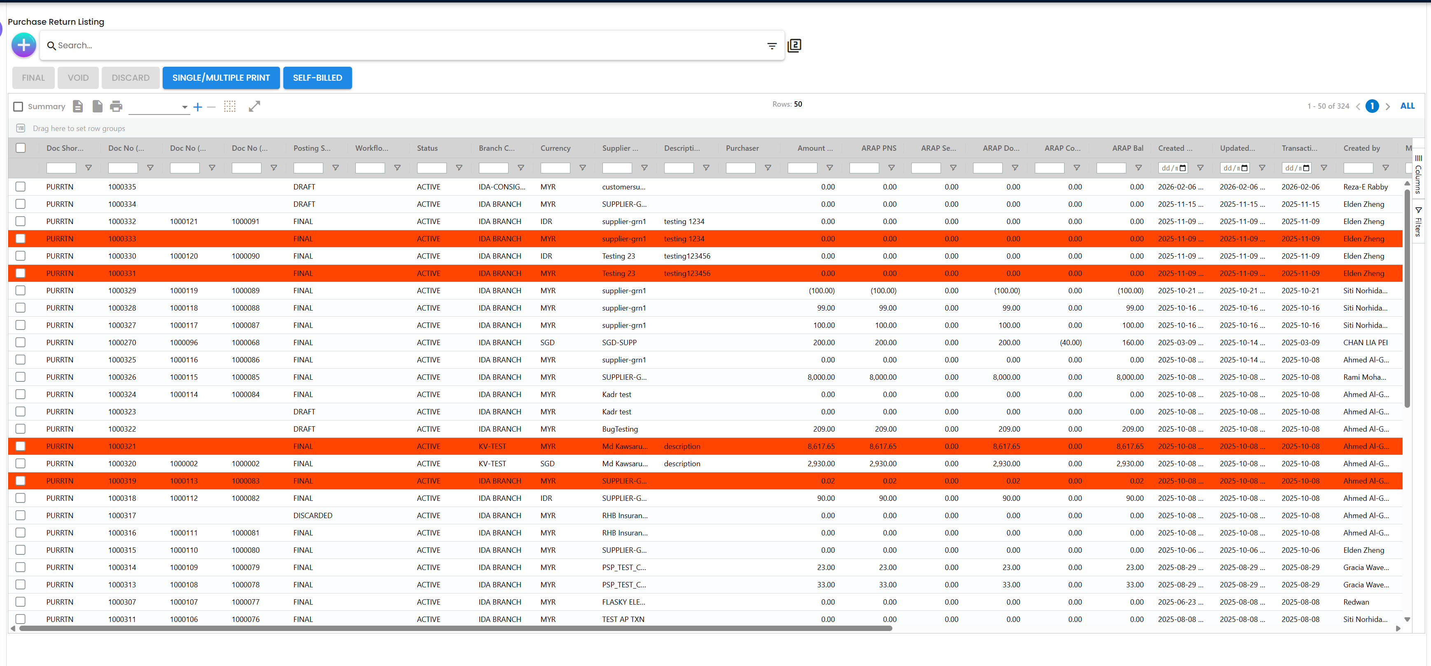The image size is (1431, 666).
Task: Click the grid layout icon in the toolbar
Action: click(230, 106)
